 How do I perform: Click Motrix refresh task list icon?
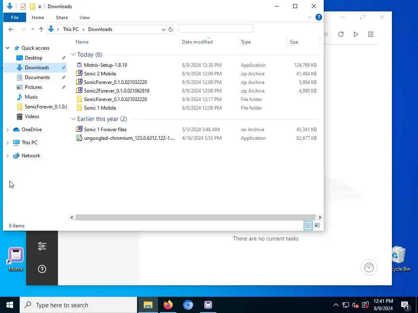pos(341,34)
